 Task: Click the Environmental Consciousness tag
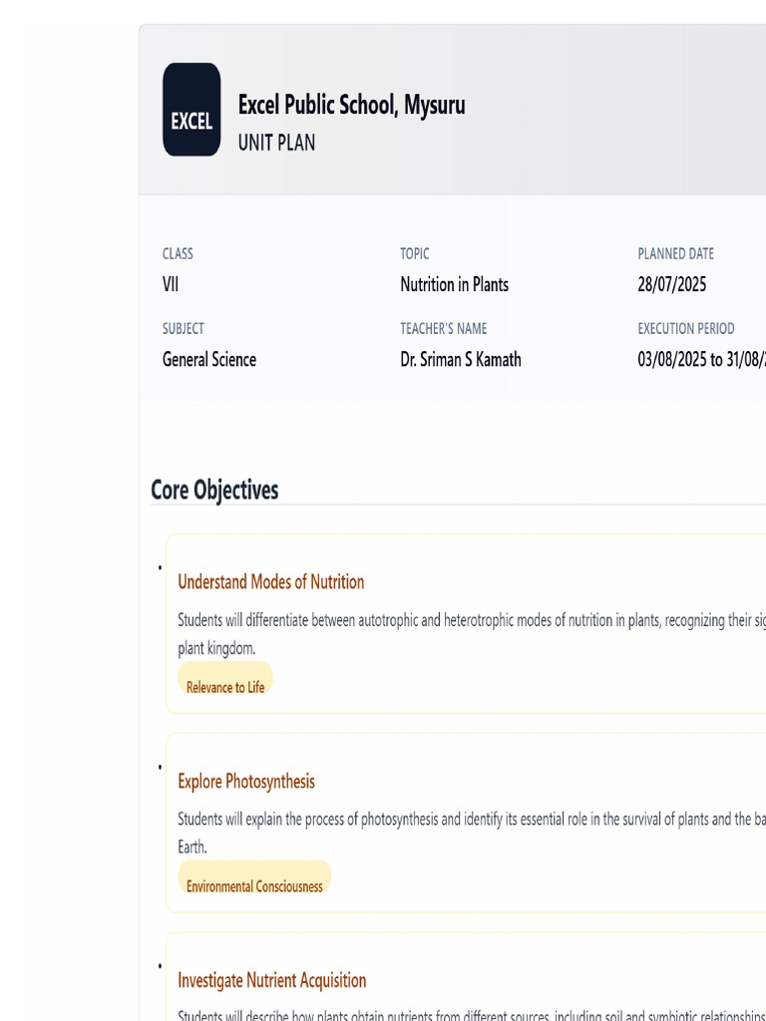point(254,886)
